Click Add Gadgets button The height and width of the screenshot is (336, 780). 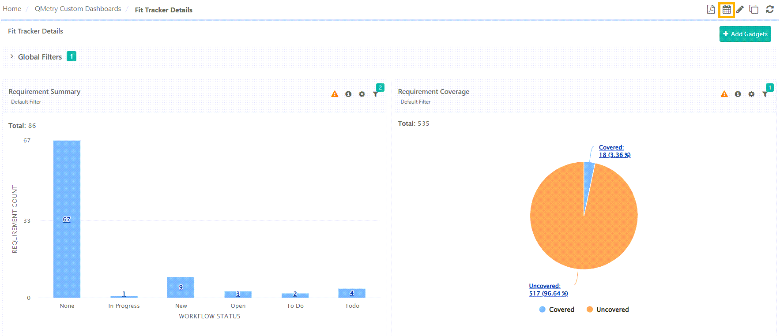click(x=745, y=34)
